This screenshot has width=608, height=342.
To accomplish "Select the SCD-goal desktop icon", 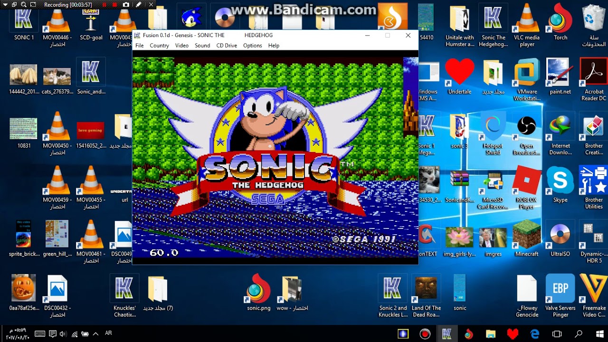I will coord(91,24).
